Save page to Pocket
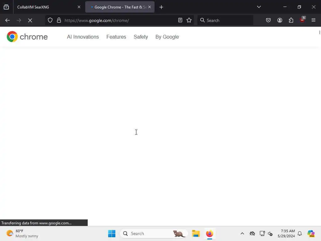The height and width of the screenshot is (241, 321). pos(268,20)
